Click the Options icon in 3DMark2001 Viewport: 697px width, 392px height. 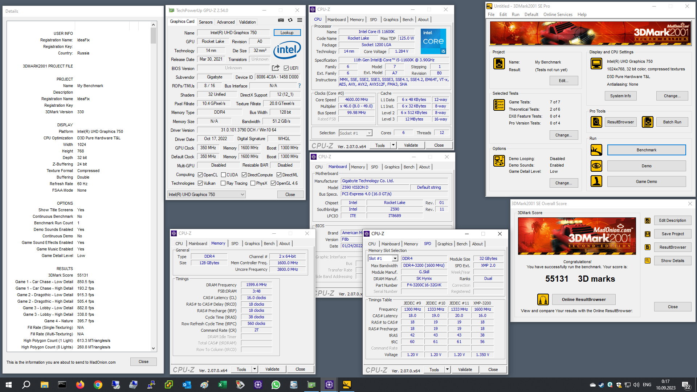pyautogui.click(x=499, y=160)
